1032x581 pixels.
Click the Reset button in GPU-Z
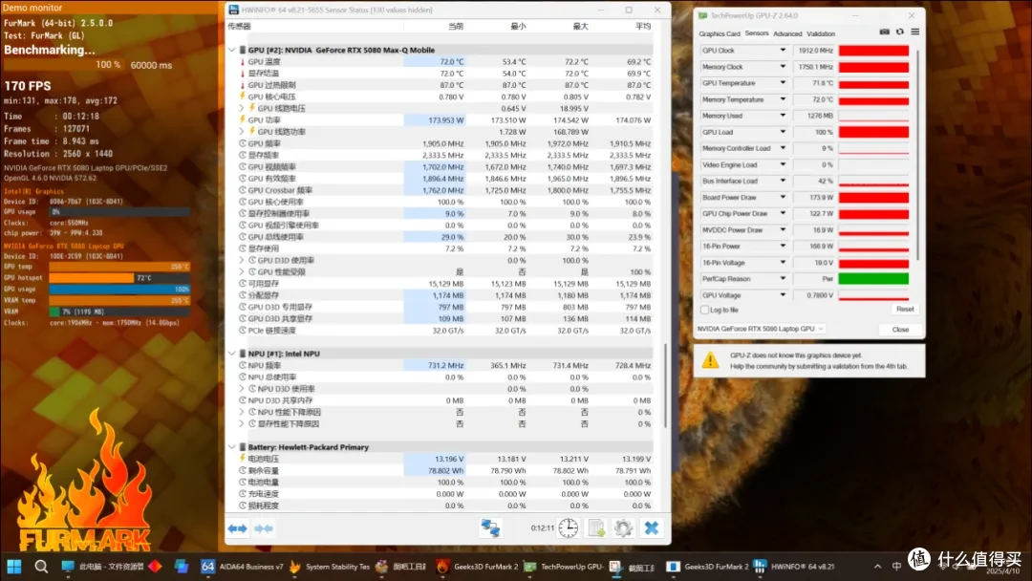tap(904, 310)
